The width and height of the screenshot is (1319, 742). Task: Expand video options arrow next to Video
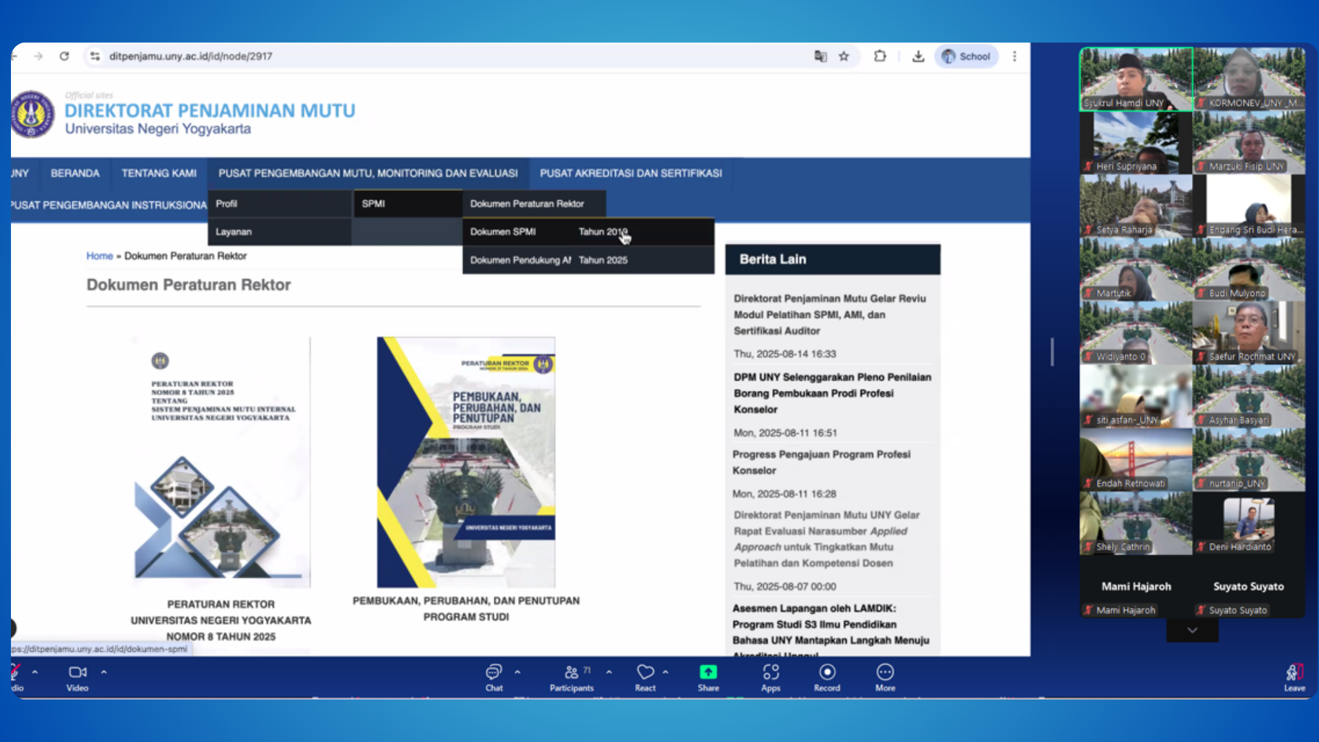coord(104,672)
